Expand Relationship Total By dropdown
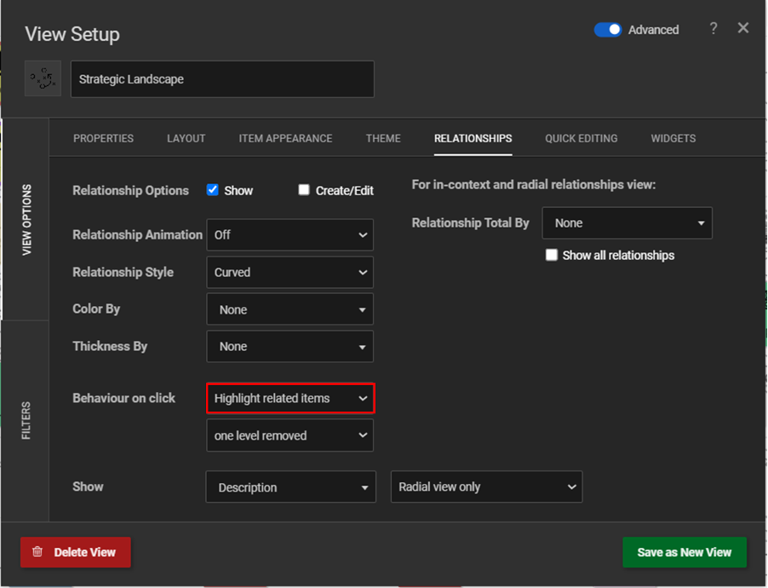 click(x=627, y=223)
